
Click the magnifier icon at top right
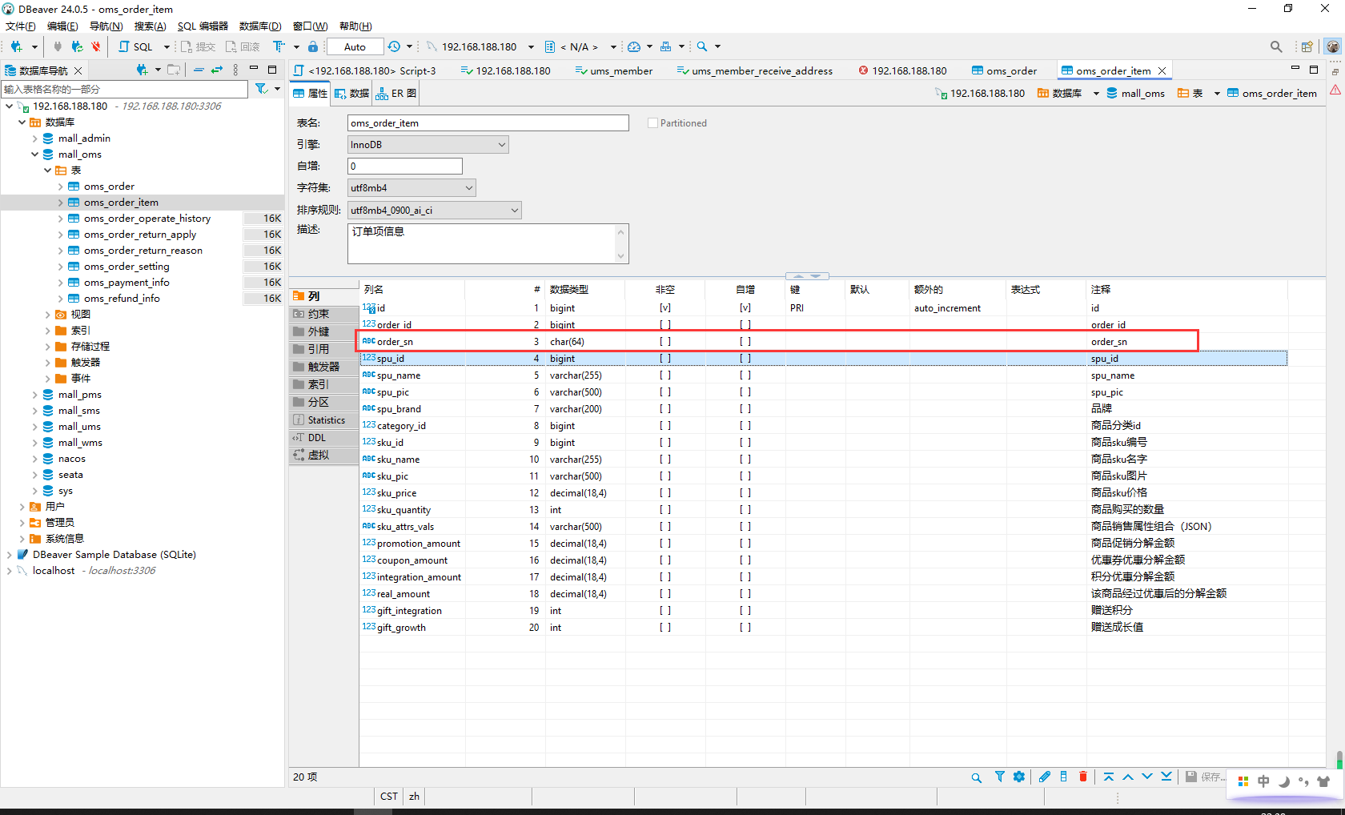pos(1276,46)
